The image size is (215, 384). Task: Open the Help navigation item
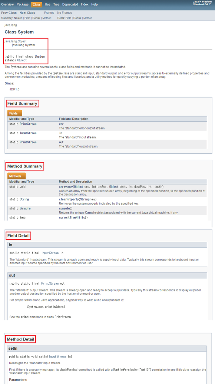95,4
